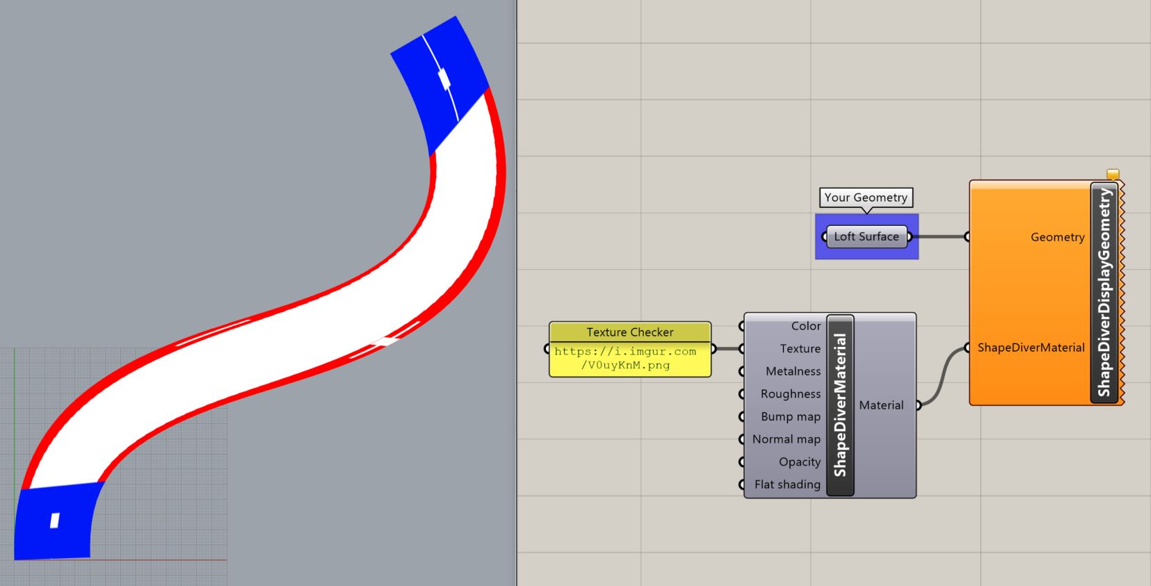Click the Texture input port label
This screenshot has width=1151, height=586.
point(800,349)
